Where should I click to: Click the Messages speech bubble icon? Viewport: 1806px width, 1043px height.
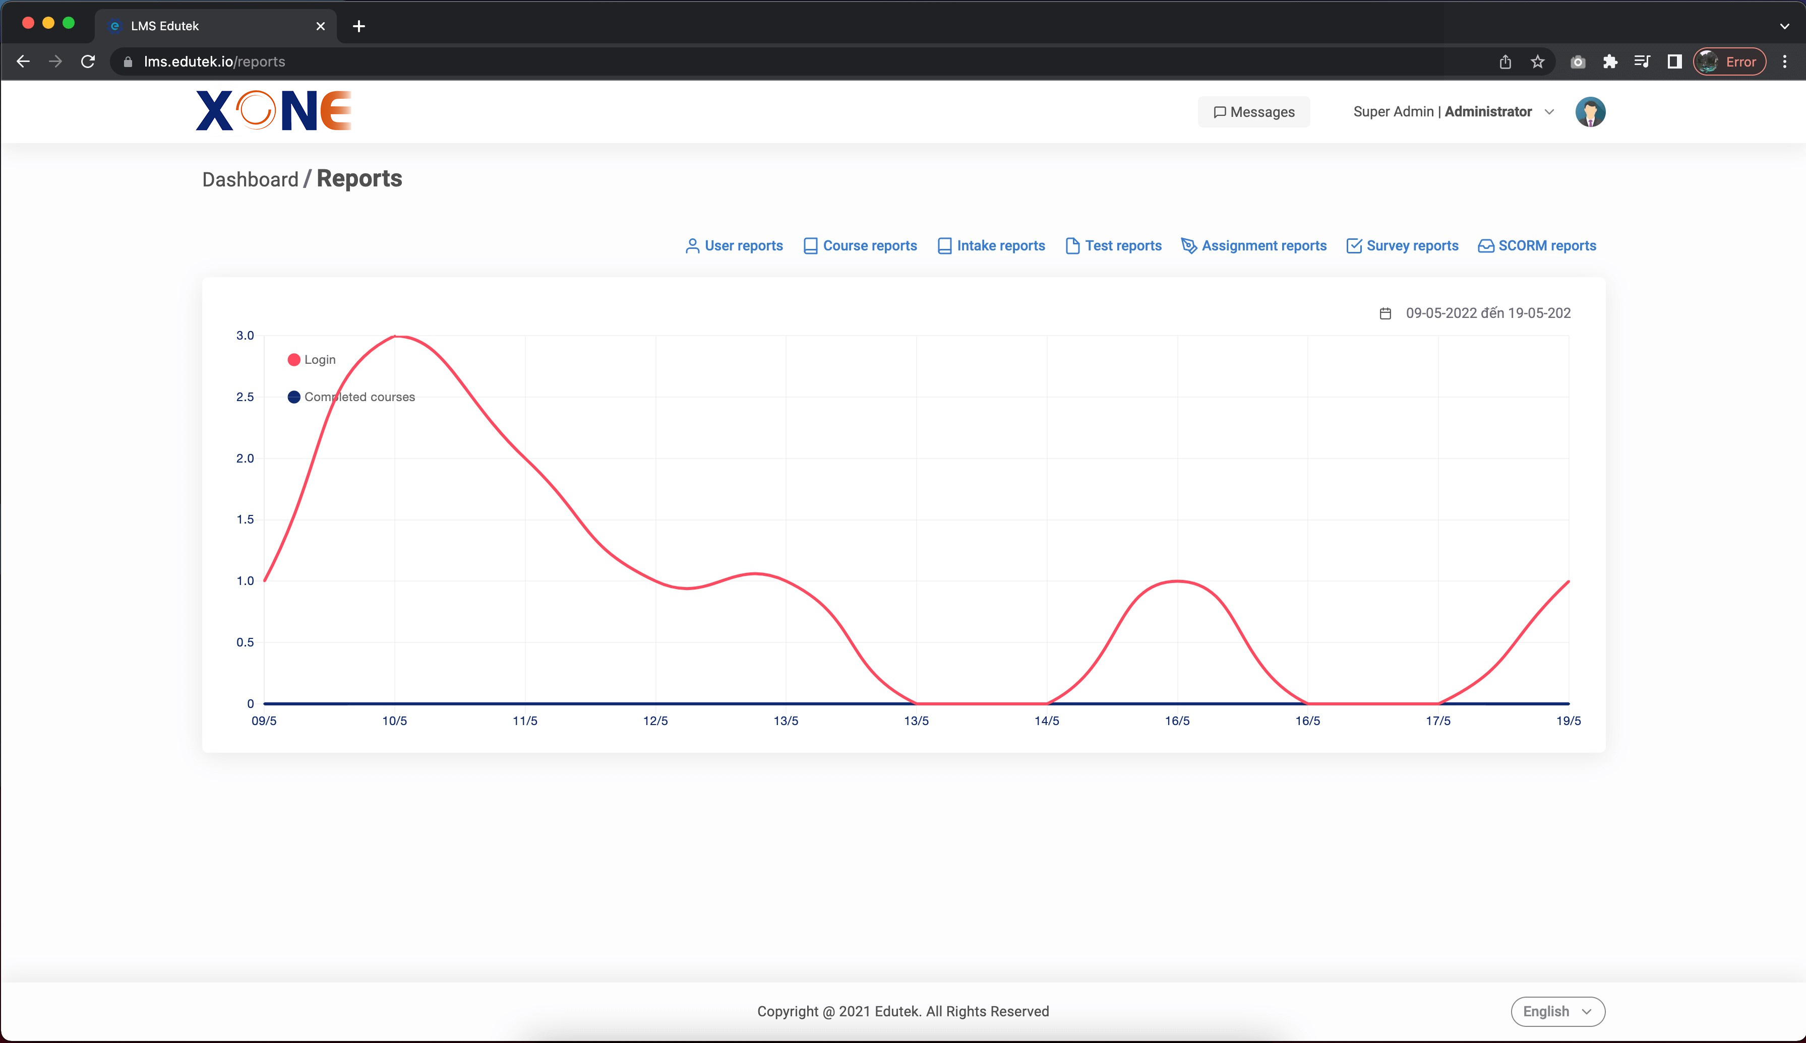[1219, 112]
